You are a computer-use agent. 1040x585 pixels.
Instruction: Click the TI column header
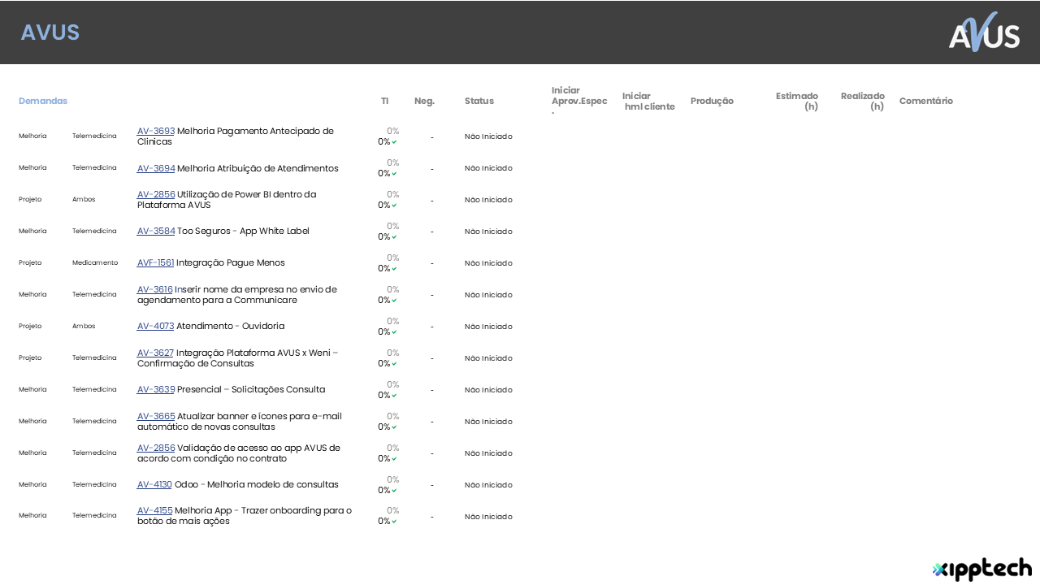click(385, 101)
